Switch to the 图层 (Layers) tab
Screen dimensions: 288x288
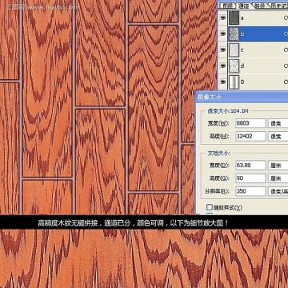point(227,6)
